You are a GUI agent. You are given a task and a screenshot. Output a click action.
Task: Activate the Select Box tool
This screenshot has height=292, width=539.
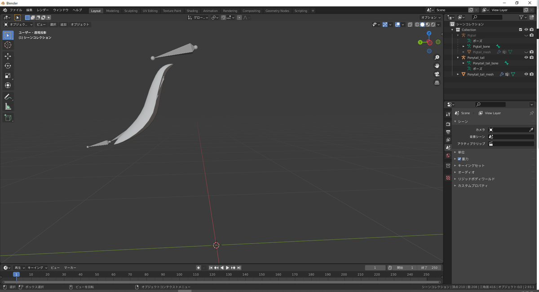[x=8, y=35]
